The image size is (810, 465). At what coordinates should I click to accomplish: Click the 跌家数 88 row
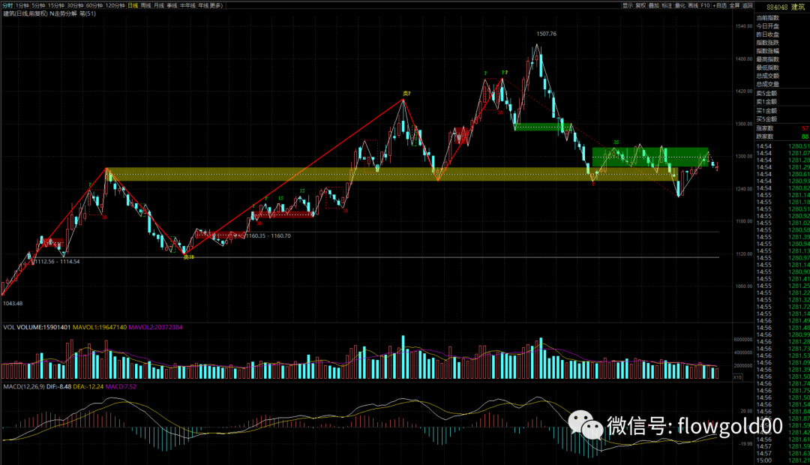(782, 136)
